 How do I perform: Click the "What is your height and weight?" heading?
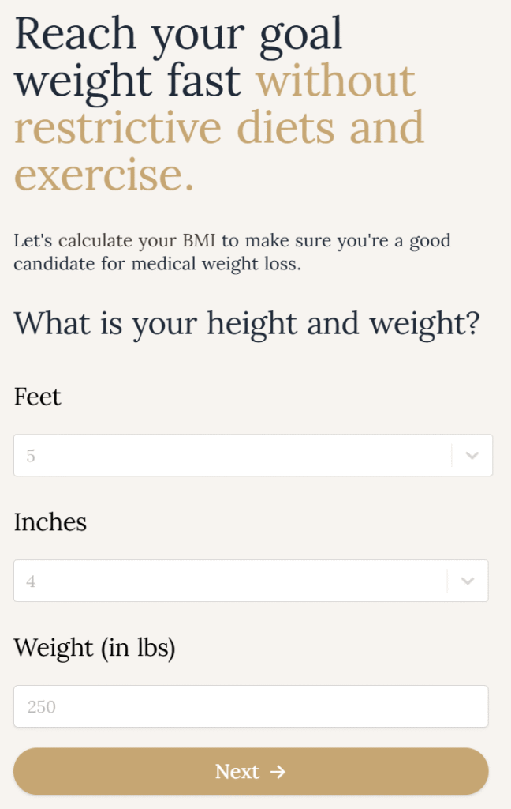coord(246,323)
